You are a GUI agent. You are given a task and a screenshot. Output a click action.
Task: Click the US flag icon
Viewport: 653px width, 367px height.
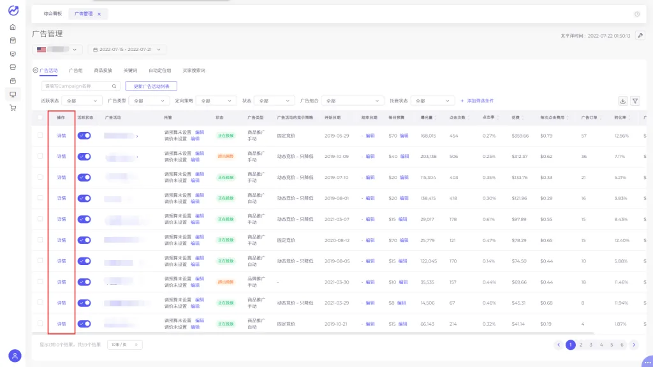click(41, 50)
